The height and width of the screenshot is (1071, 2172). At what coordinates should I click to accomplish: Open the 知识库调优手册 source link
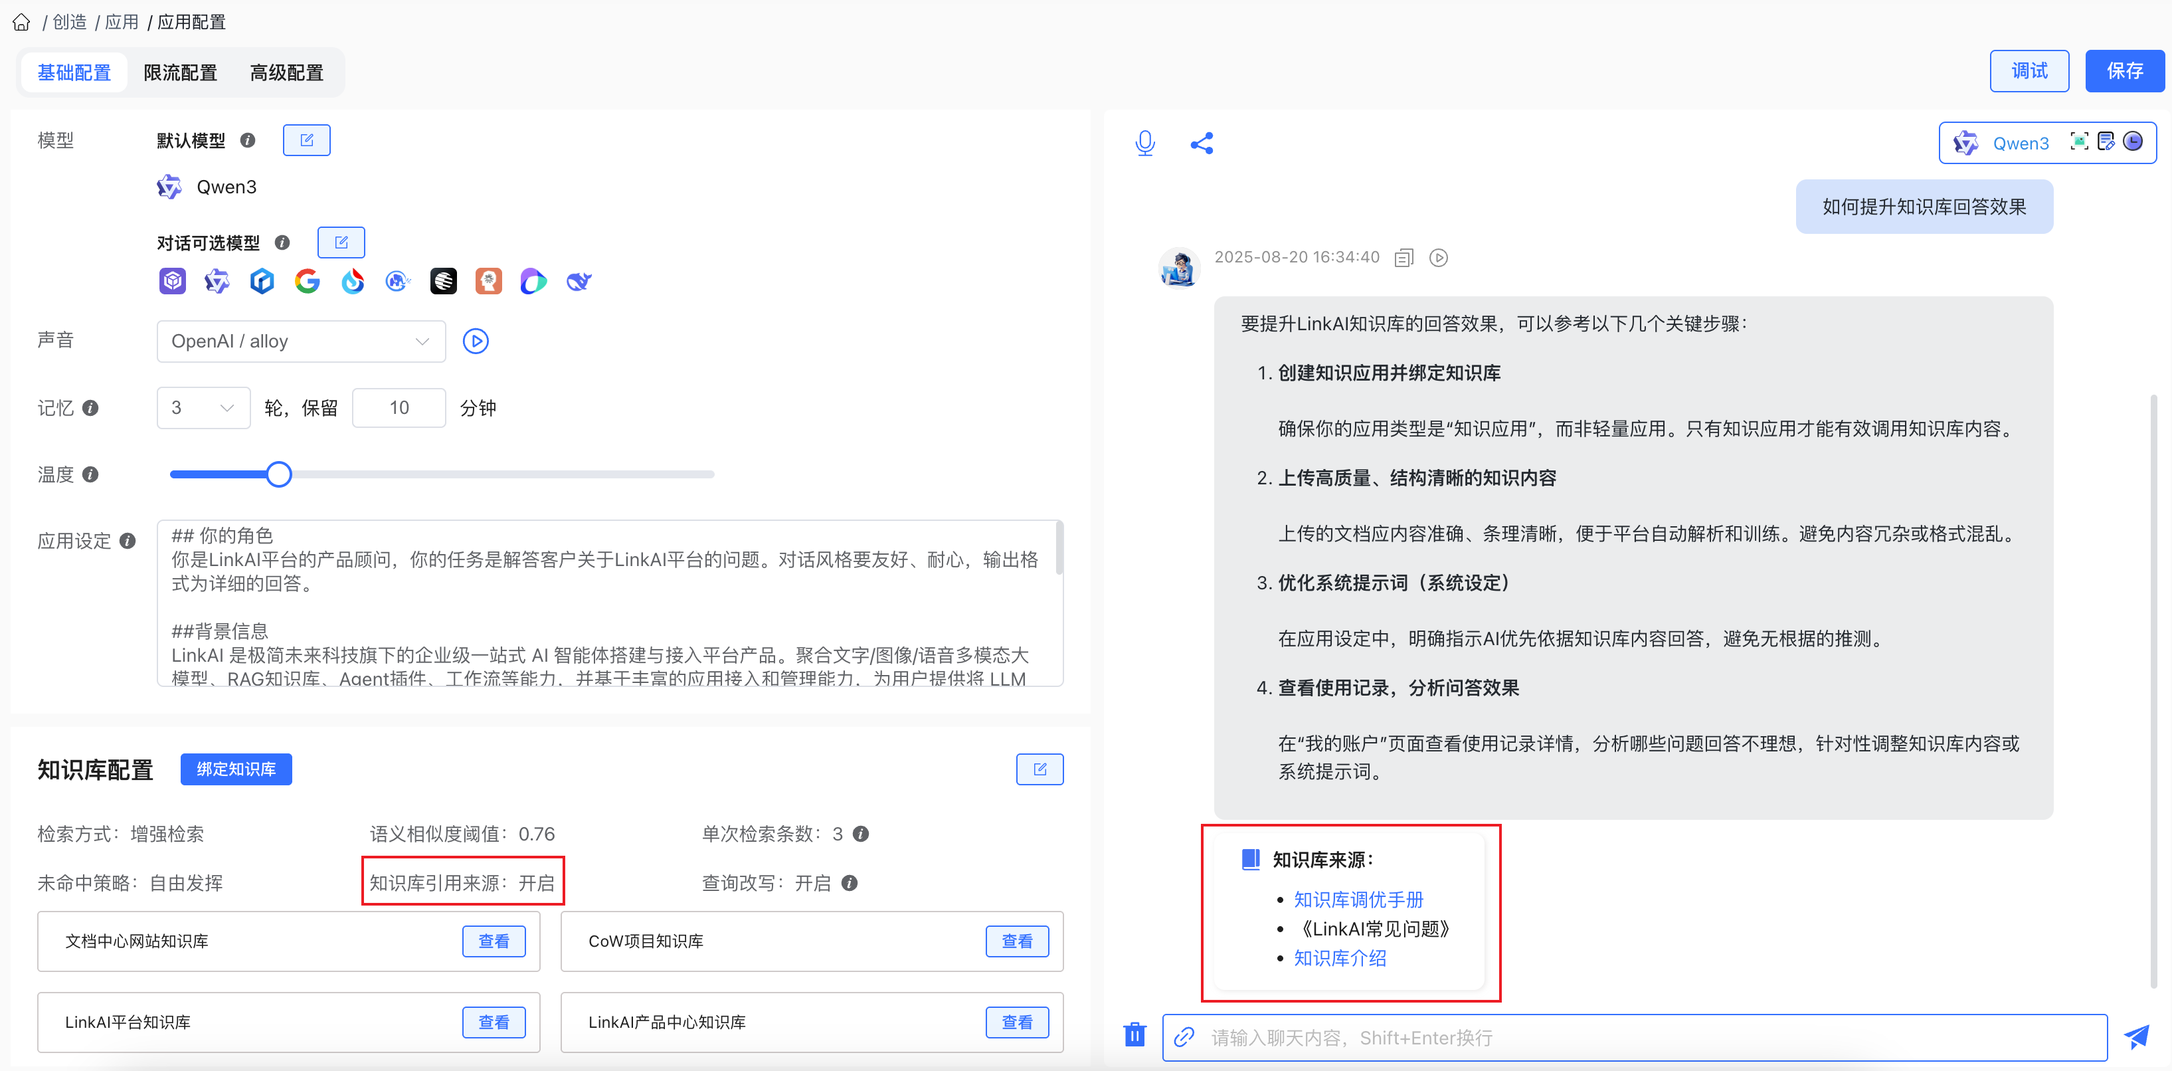[1358, 900]
